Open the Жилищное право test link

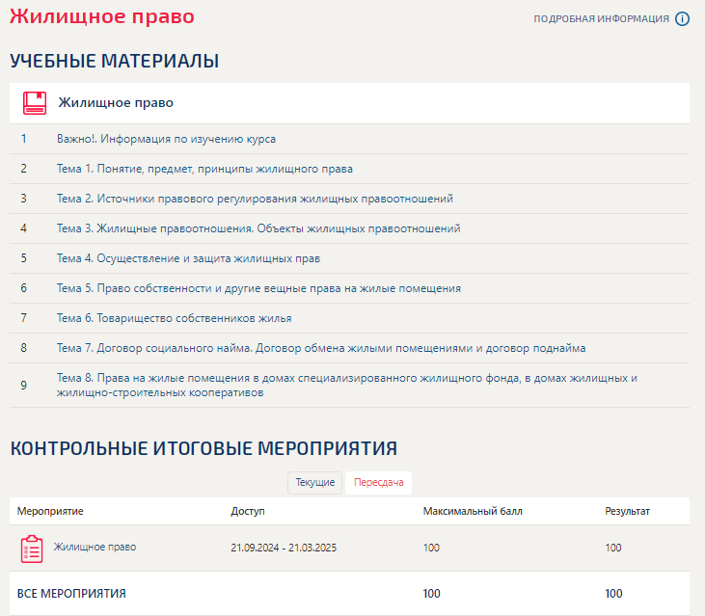coord(95,547)
